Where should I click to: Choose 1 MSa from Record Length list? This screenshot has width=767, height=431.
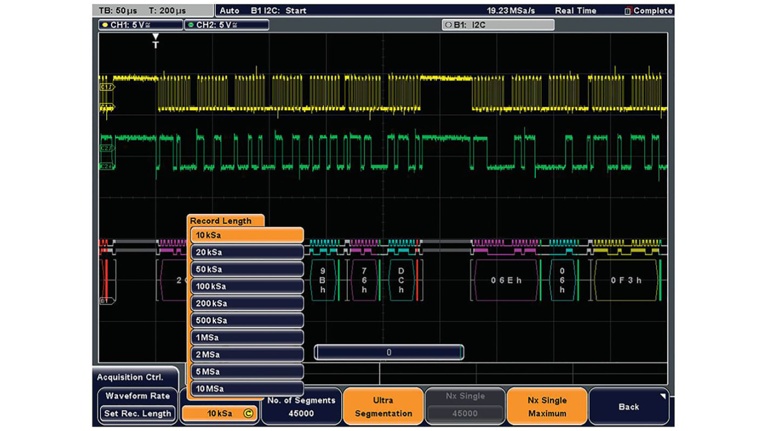tap(247, 338)
